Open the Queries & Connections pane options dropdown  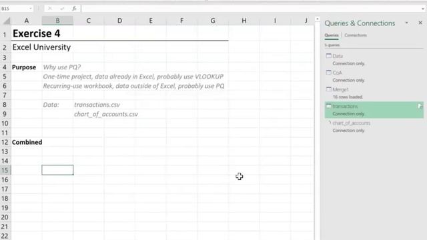406,23
